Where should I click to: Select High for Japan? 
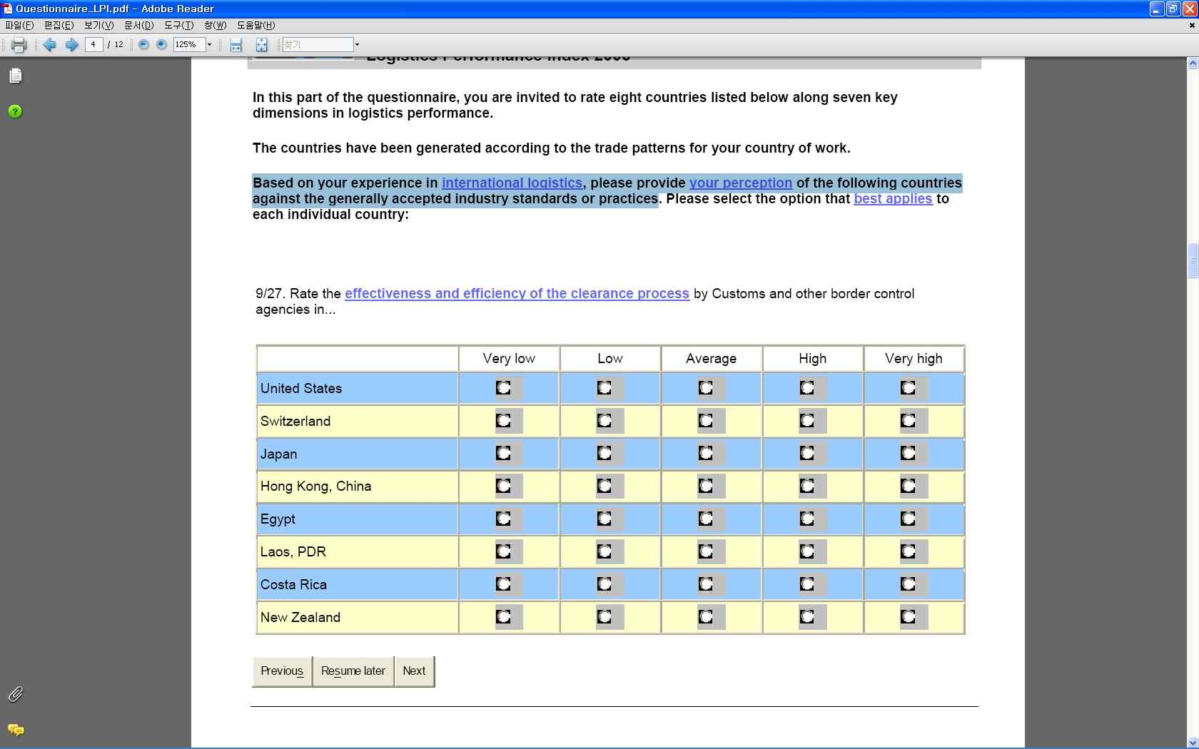[x=807, y=453]
